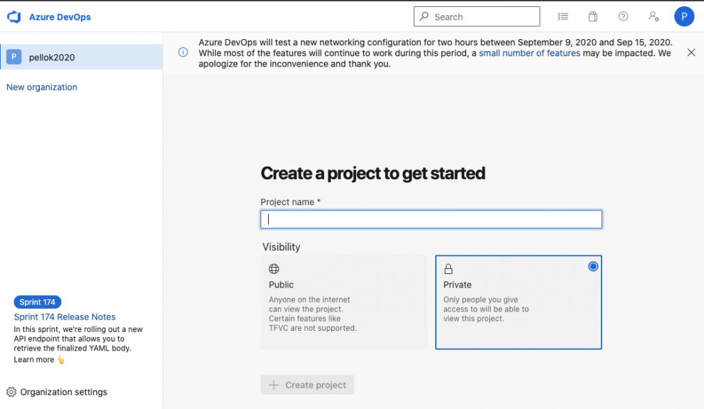Open the small number of features link
Screen dimensions: 704x409
click(x=529, y=54)
